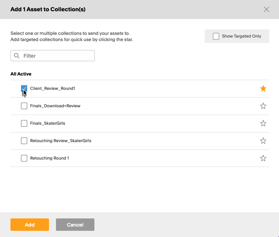
Task: Star the Finals_Download+Review collection
Action: click(x=263, y=106)
